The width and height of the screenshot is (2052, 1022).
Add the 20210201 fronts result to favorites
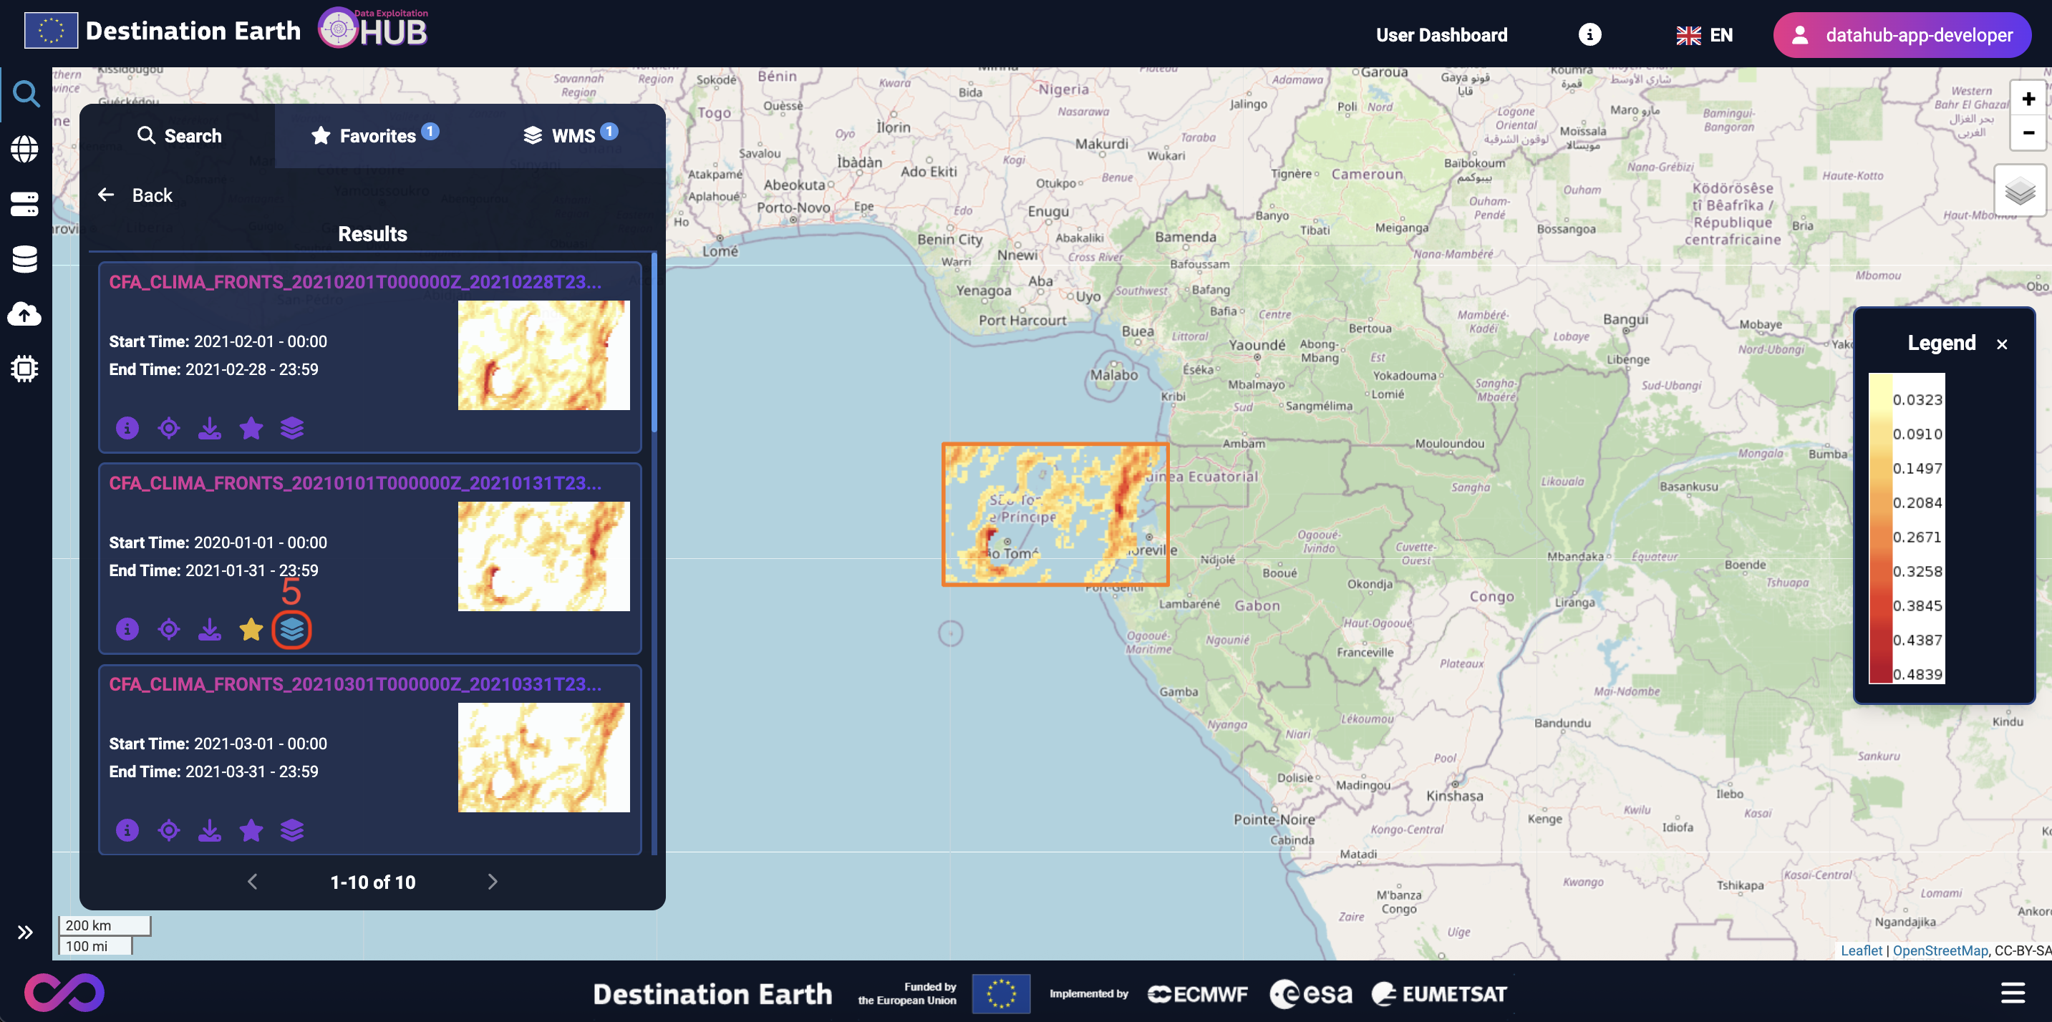click(251, 428)
